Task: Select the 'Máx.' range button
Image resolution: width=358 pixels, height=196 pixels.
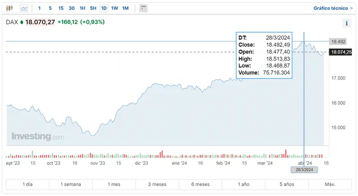Action: (x=330, y=184)
